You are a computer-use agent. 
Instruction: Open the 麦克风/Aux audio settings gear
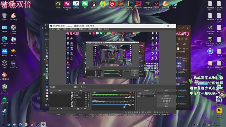point(133,97)
